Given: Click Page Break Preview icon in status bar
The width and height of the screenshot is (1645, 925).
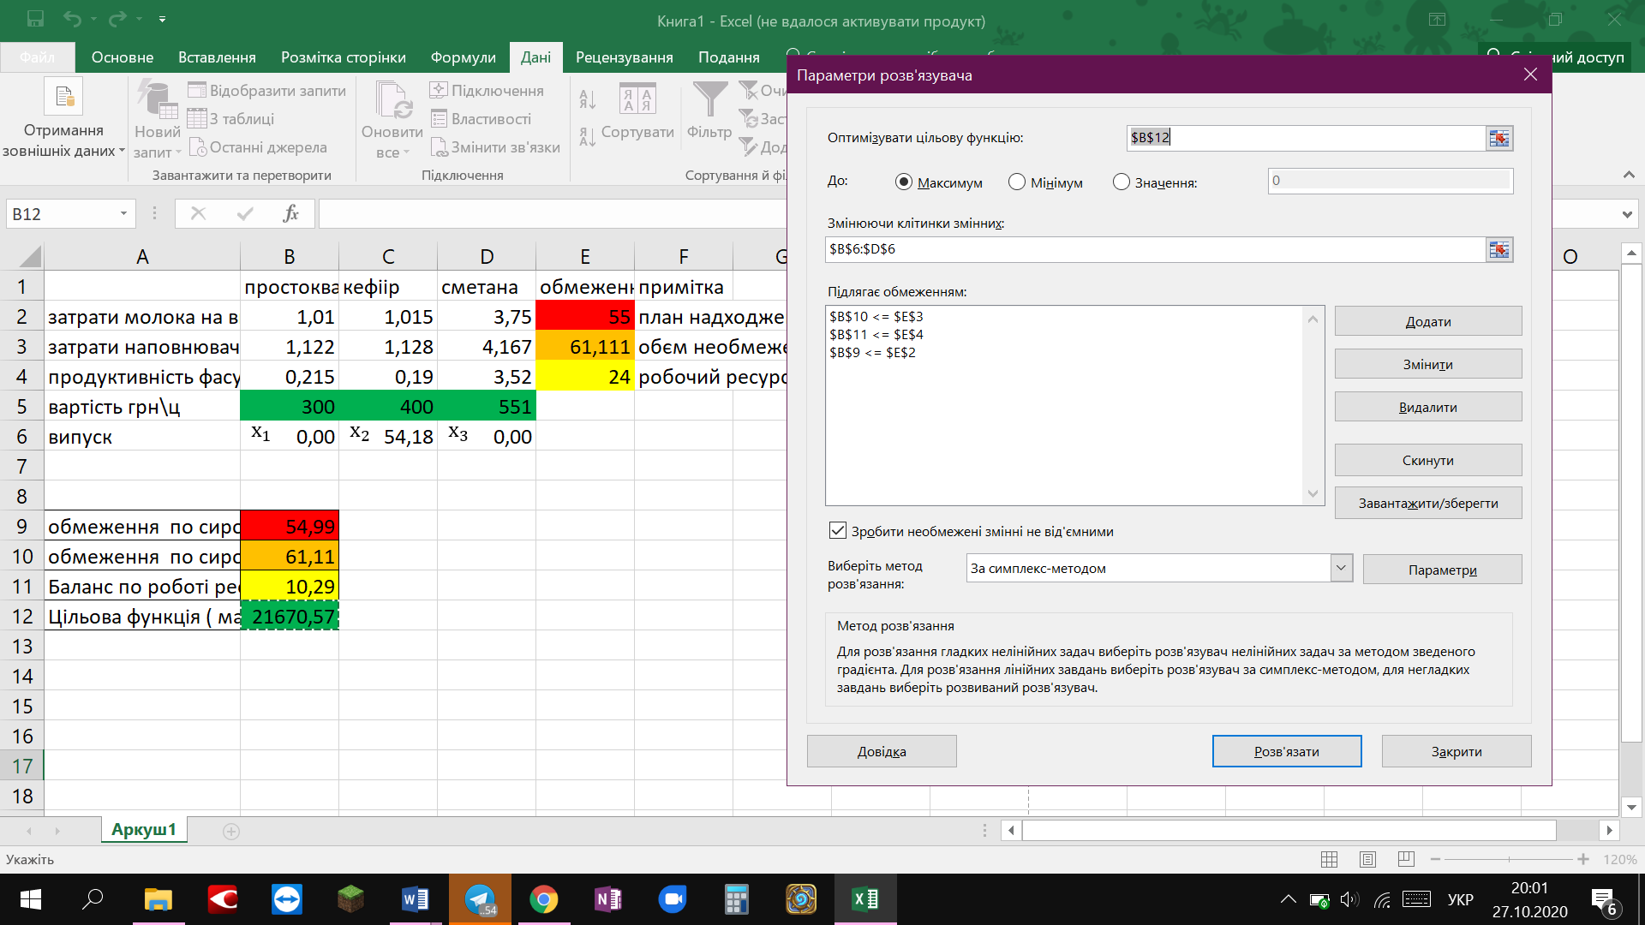Looking at the screenshot, I should pyautogui.click(x=1406, y=858).
